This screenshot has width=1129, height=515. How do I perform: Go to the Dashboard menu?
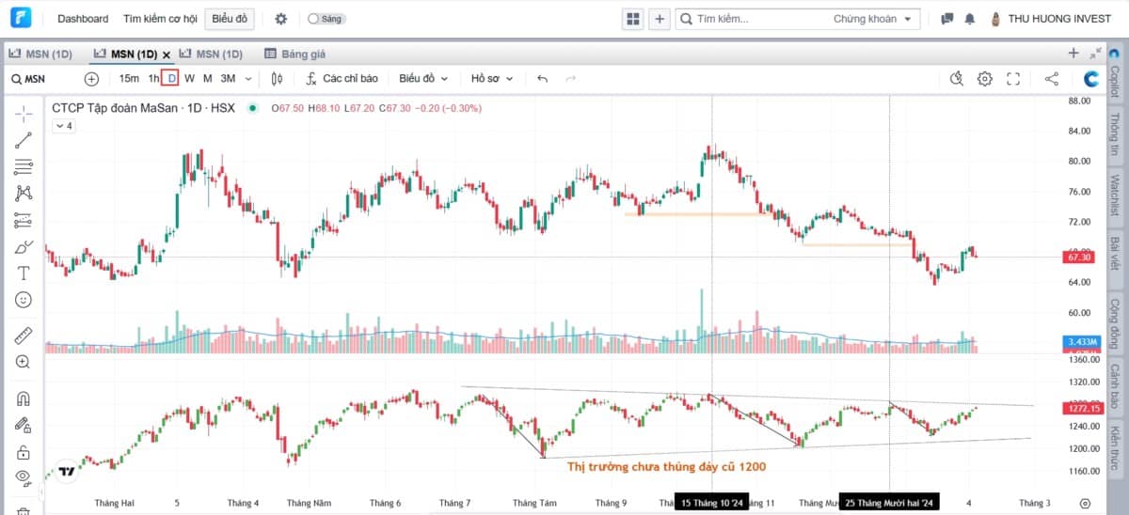[83, 19]
